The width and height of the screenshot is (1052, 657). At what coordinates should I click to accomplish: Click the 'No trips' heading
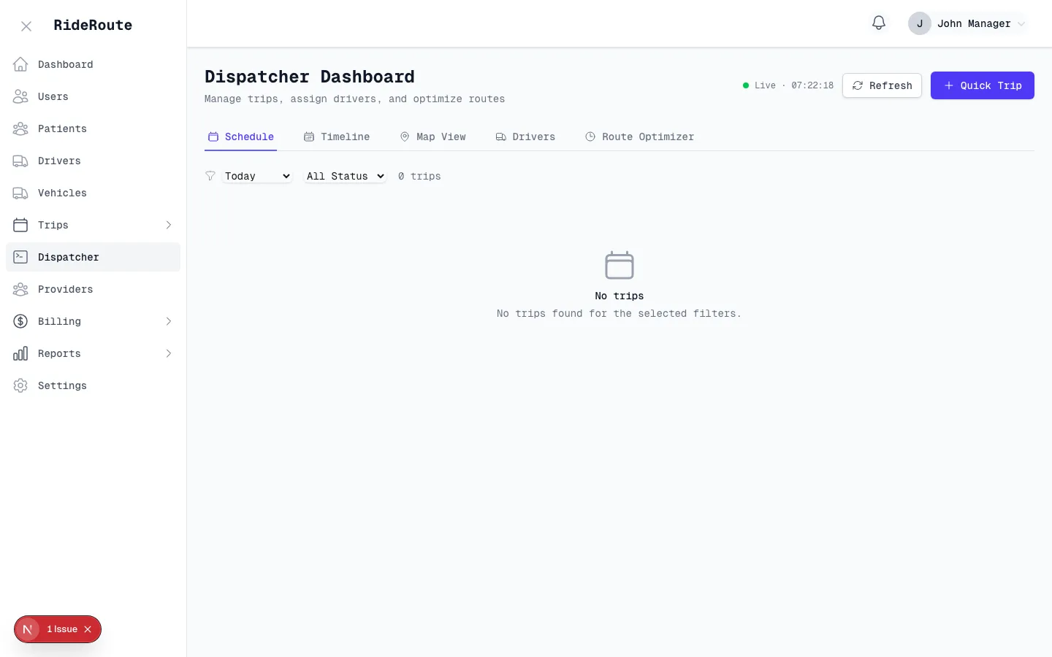[620, 296]
